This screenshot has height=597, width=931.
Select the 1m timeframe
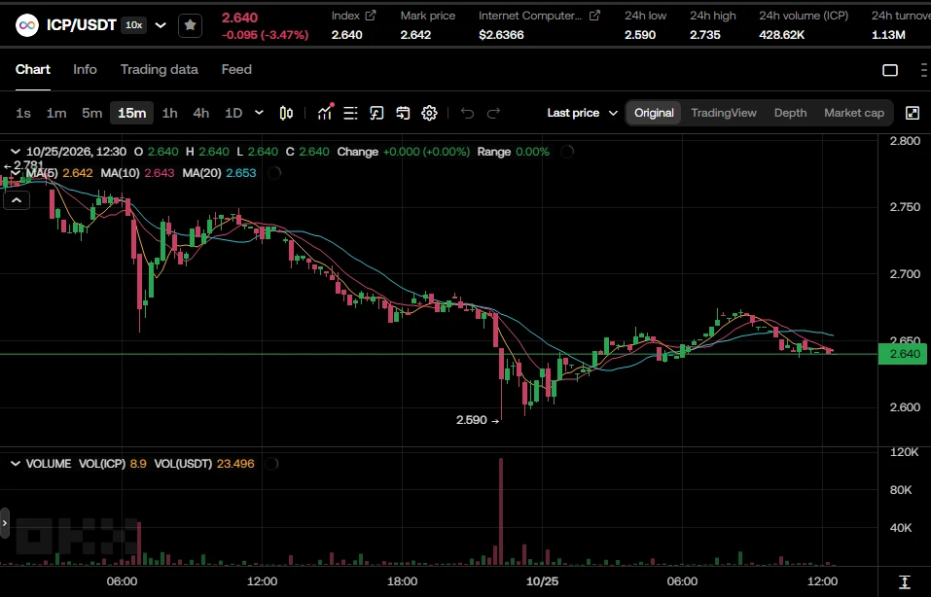(x=56, y=113)
